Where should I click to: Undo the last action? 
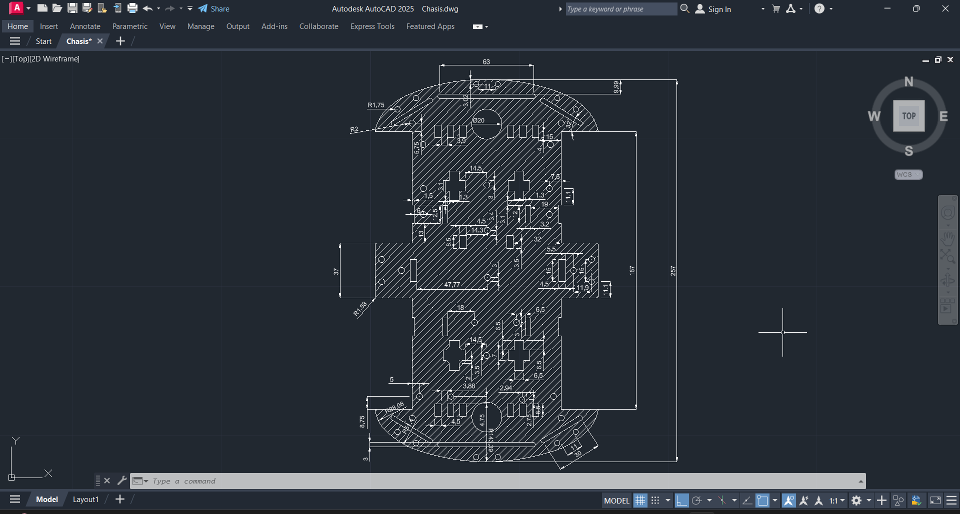[147, 8]
